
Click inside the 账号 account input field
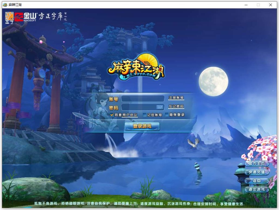pos(142,99)
